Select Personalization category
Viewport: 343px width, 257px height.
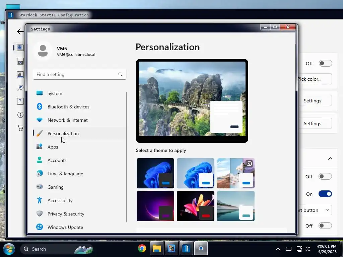click(79, 133)
